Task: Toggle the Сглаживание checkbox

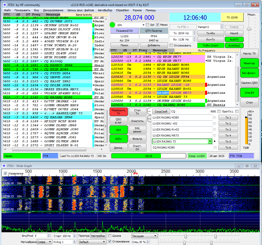Action: pyautogui.click(x=110, y=241)
